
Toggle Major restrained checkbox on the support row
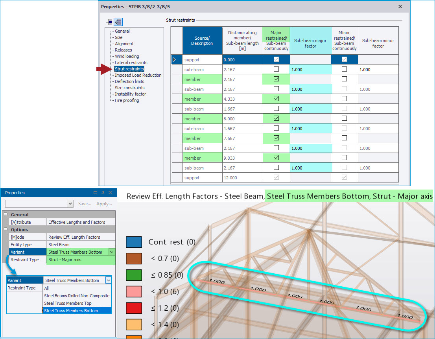point(276,59)
